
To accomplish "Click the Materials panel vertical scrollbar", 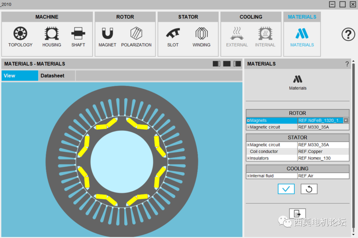I will click(x=353, y=146).
